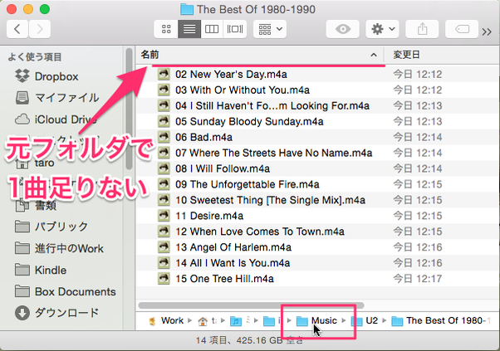Click the music-note folder in path bar

pos(236,321)
